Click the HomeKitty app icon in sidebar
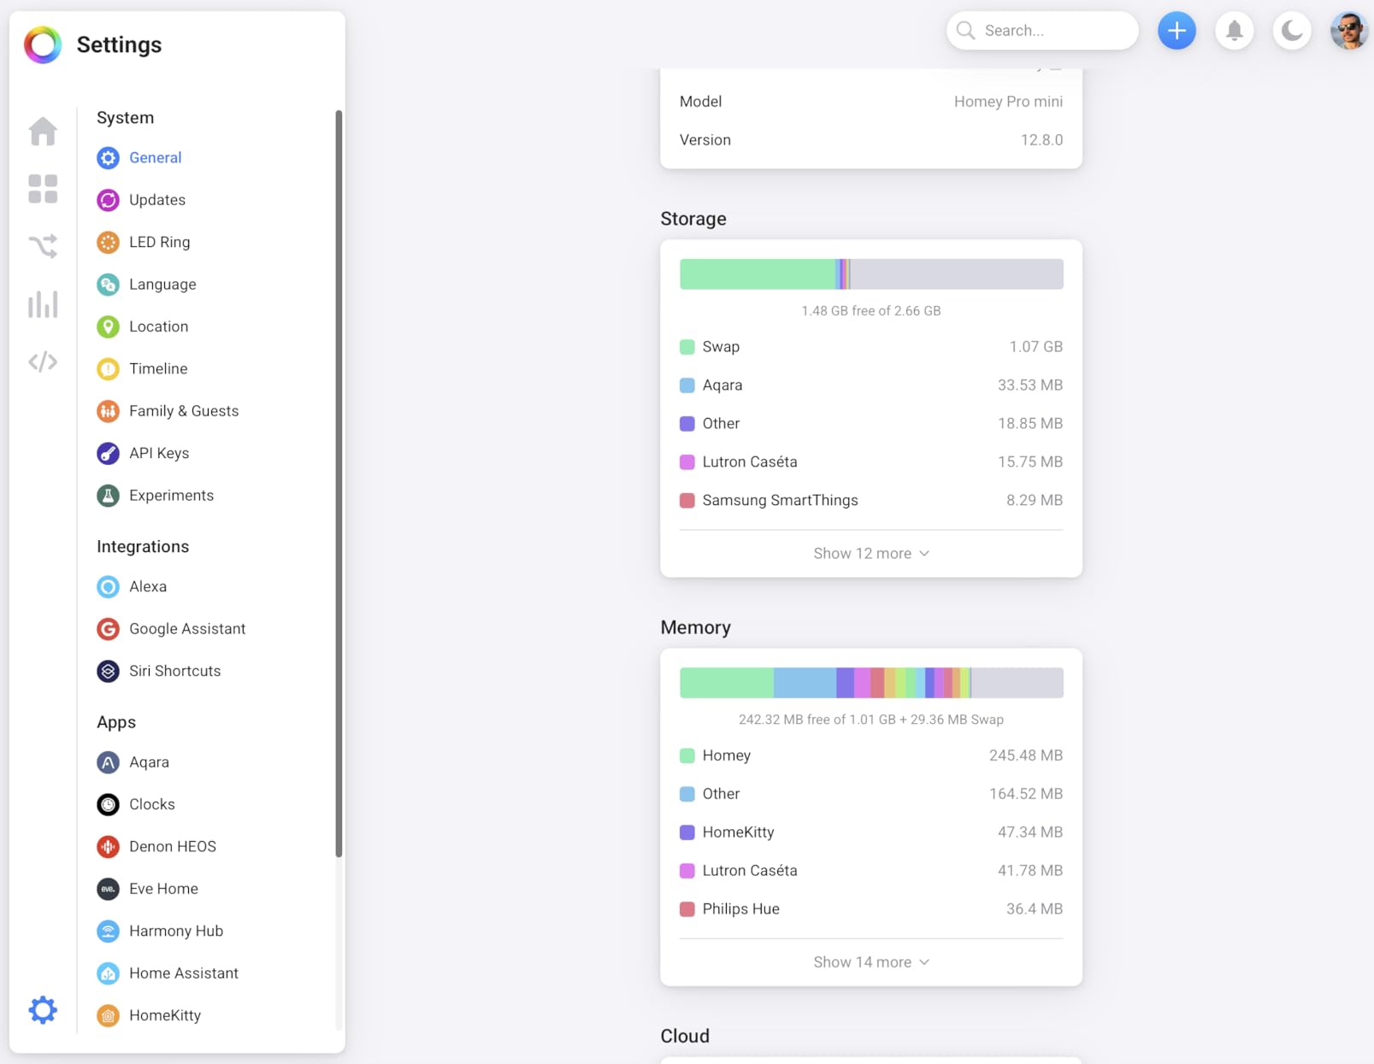 pos(108,1015)
